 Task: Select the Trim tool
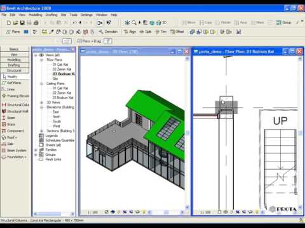[161, 32]
